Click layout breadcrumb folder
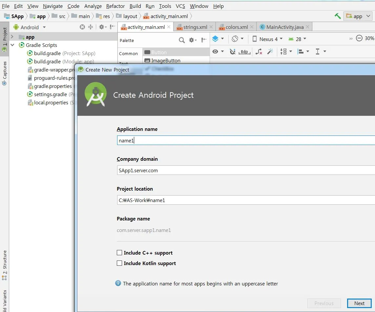 coord(127,16)
